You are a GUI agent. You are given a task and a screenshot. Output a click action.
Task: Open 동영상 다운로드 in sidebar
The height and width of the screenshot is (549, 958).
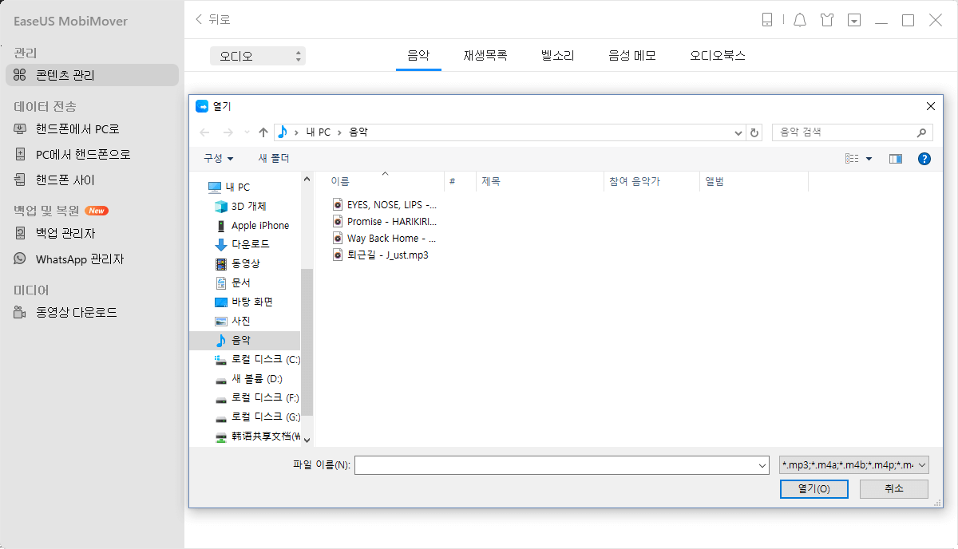pyautogui.click(x=77, y=313)
